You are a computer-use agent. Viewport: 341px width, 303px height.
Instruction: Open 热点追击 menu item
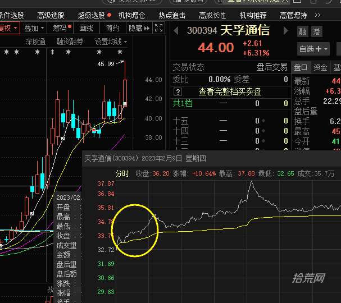[172, 15]
